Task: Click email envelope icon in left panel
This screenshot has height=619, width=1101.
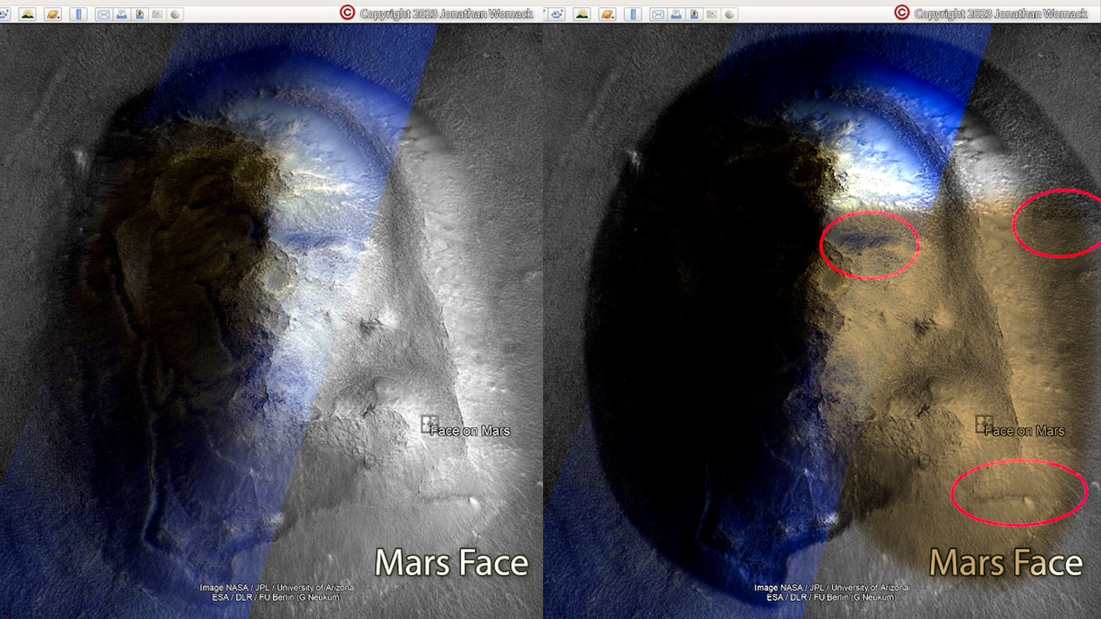Action: click(x=103, y=14)
